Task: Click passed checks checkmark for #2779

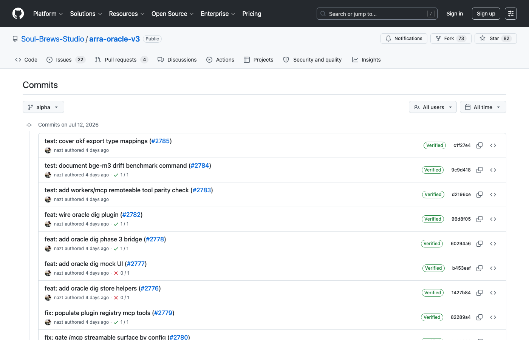Action: click(116, 322)
